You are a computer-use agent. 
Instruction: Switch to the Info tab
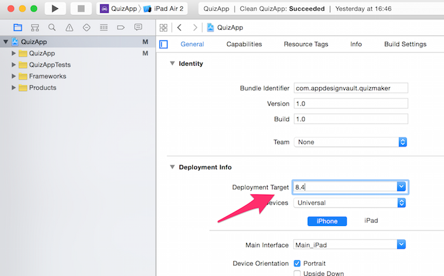point(356,44)
